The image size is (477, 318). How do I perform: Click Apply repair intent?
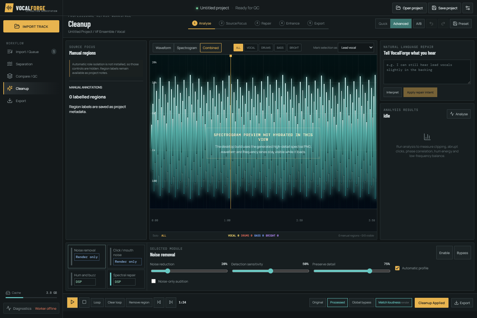pos(420,92)
